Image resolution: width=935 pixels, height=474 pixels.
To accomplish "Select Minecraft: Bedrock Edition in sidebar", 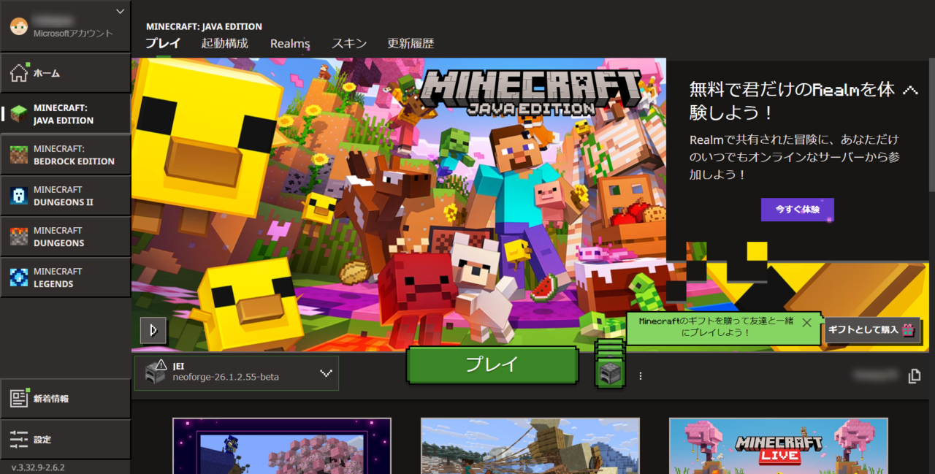I will tap(65, 155).
